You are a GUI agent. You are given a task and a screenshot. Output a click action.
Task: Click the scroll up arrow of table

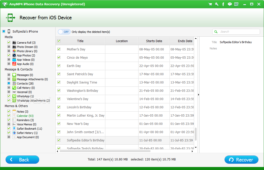click(196, 38)
